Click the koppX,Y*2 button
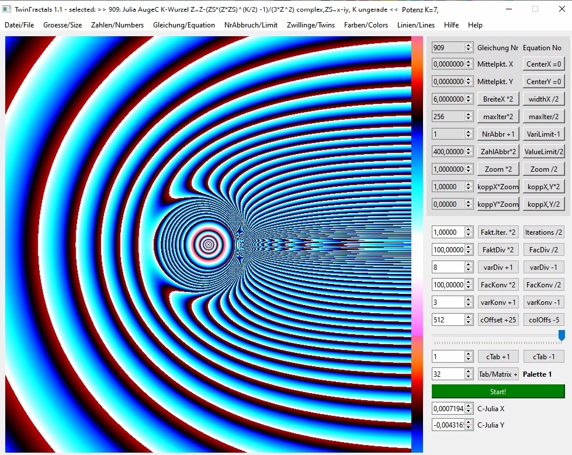 pyautogui.click(x=543, y=186)
